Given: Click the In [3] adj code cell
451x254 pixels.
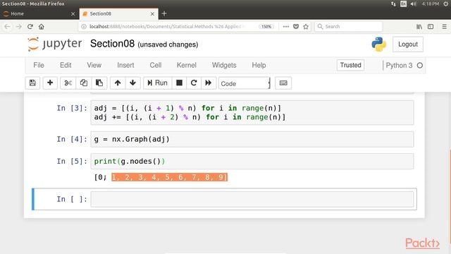Looking at the screenshot, I should click(x=252, y=113).
